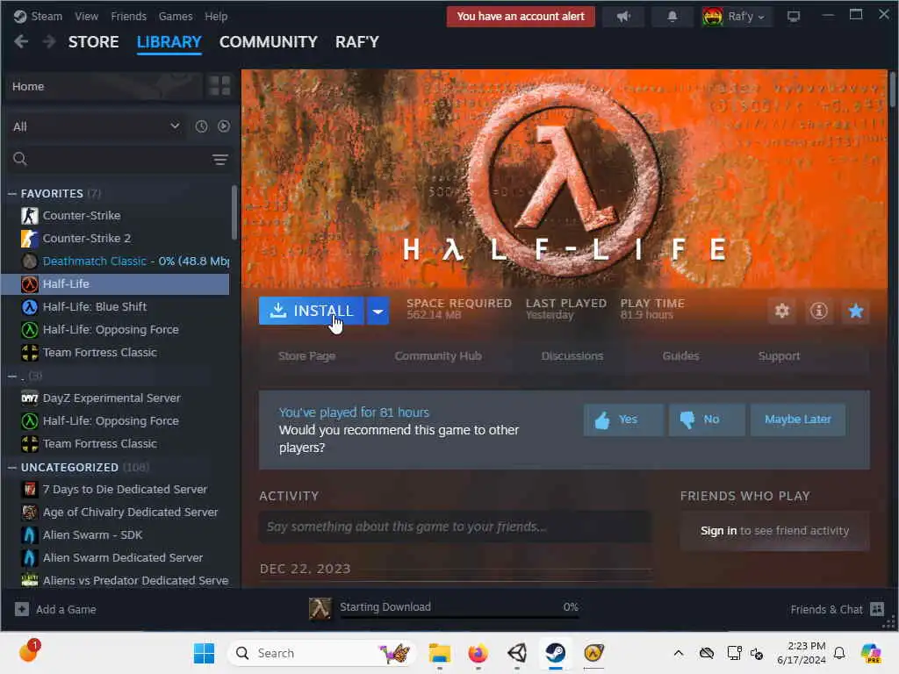Open Unity icon on taskbar
This screenshot has width=899, height=674.
(x=517, y=653)
